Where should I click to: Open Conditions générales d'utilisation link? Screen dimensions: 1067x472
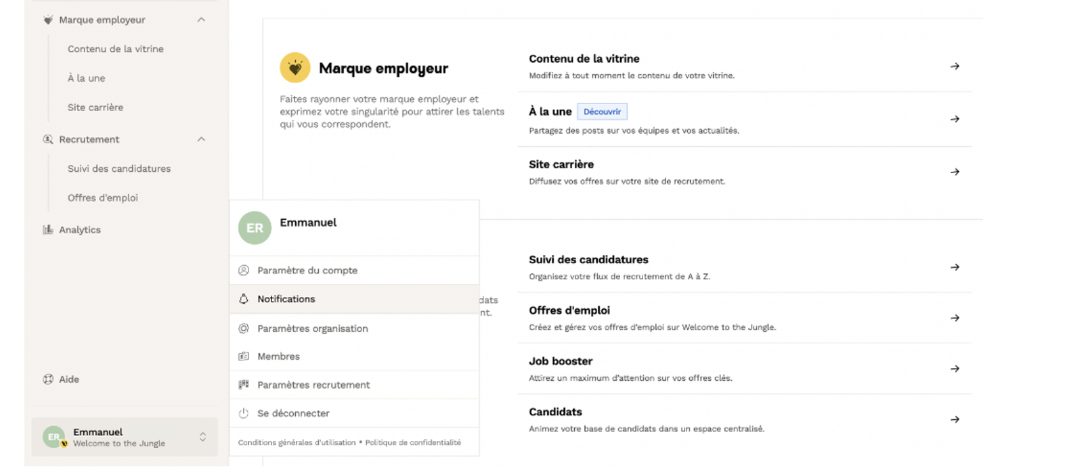click(297, 443)
